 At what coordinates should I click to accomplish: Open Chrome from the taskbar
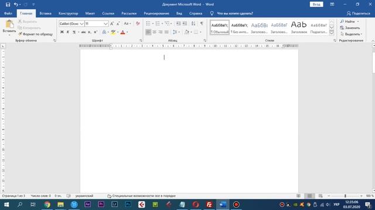(47, 205)
